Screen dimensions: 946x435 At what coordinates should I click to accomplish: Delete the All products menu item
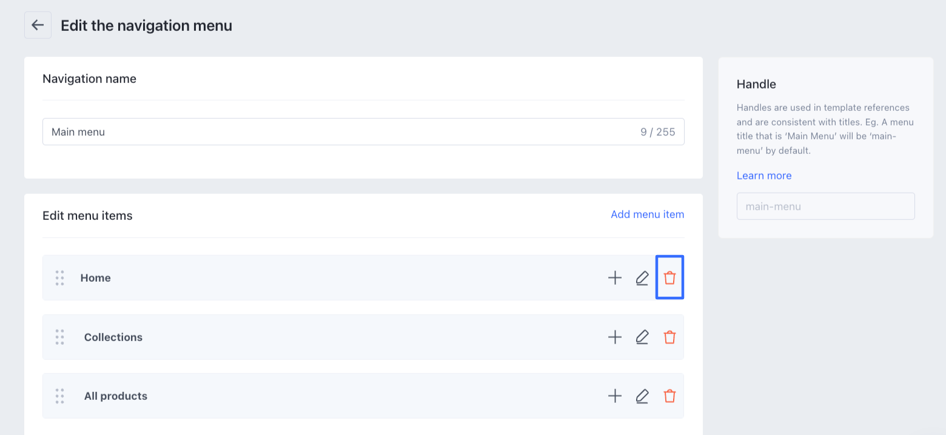(669, 396)
